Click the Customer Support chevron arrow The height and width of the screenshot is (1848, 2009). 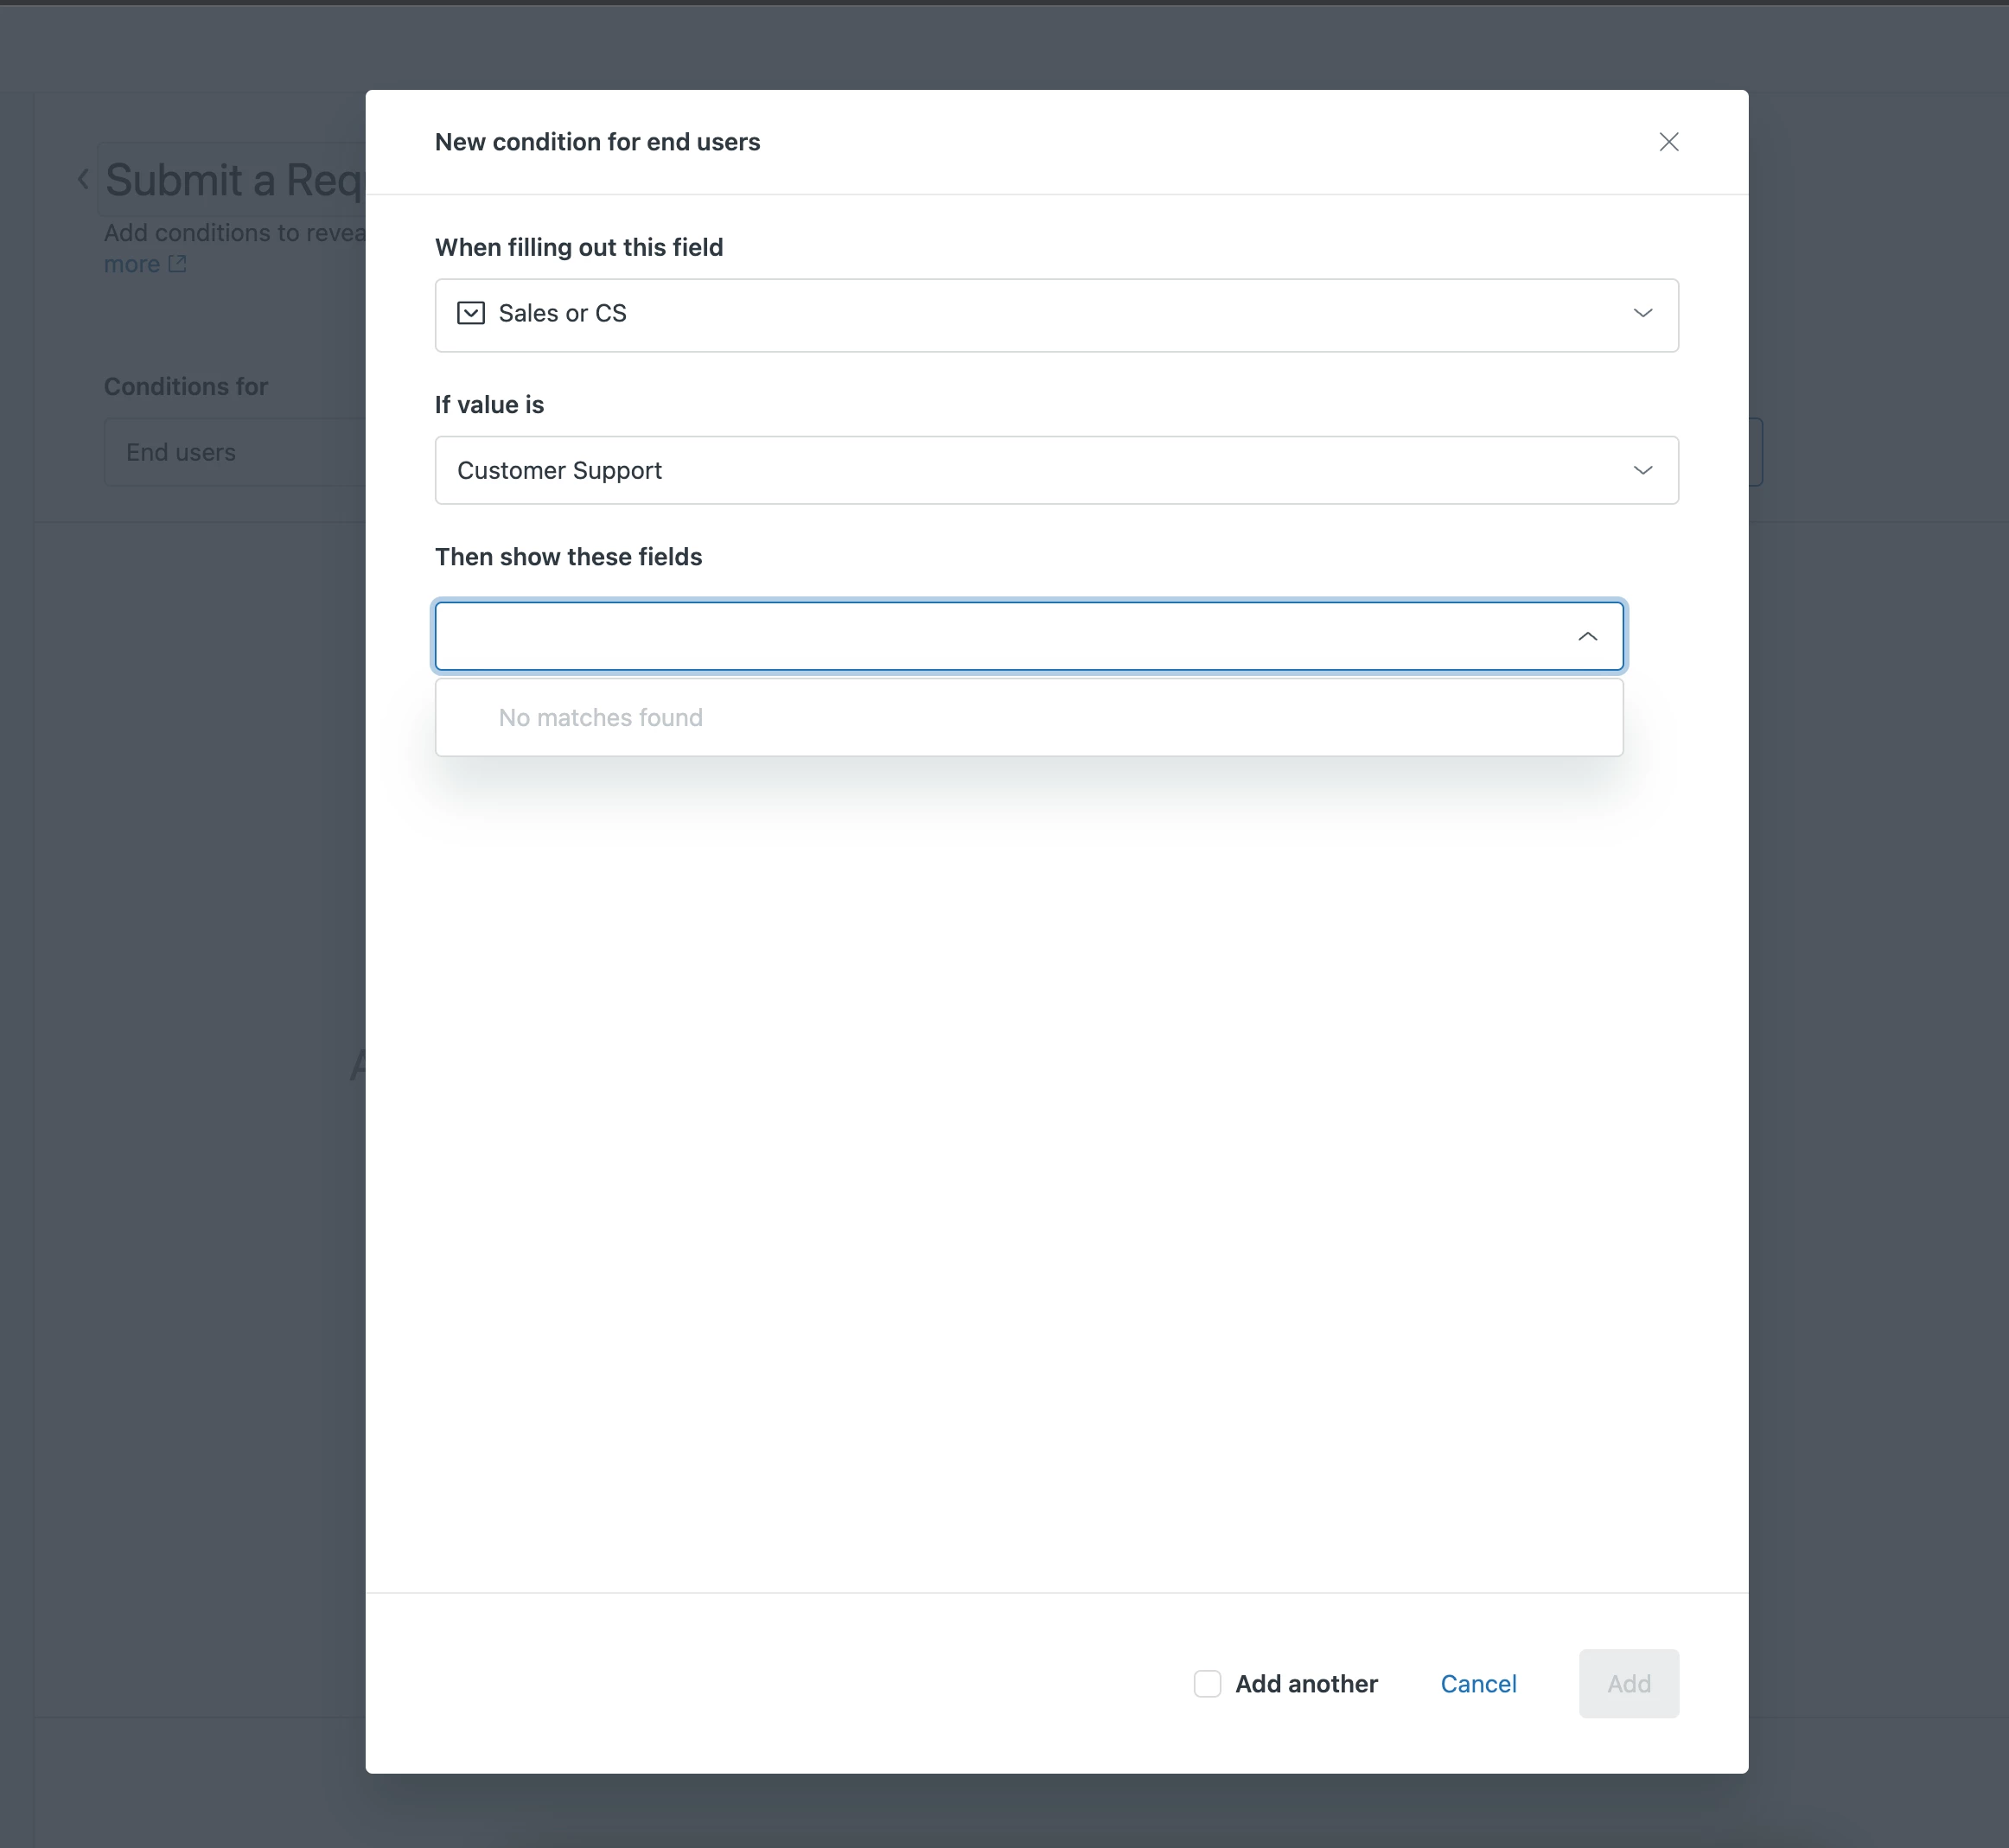pos(1642,470)
